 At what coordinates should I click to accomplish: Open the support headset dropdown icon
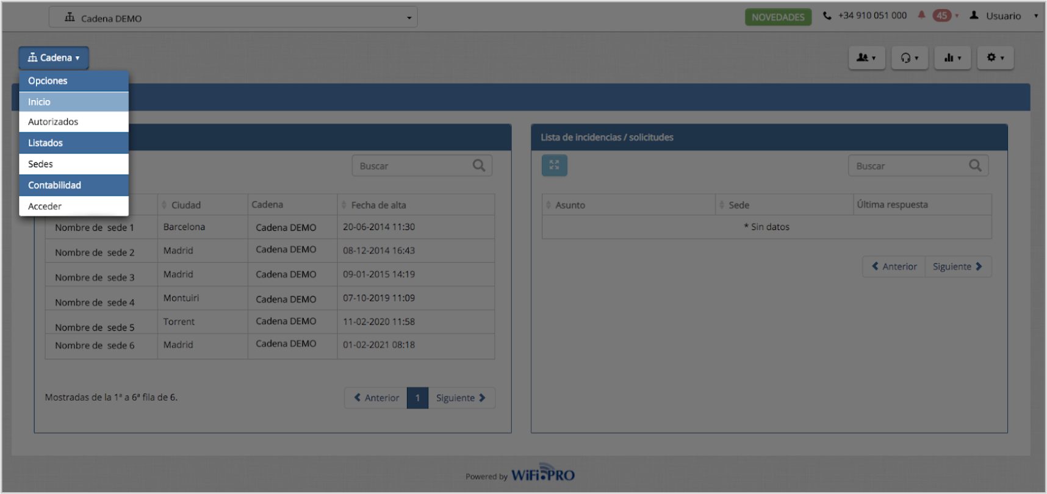pos(909,58)
